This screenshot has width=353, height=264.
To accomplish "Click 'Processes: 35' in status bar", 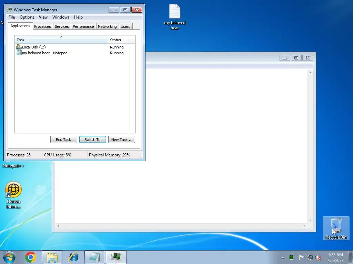I will [19, 155].
